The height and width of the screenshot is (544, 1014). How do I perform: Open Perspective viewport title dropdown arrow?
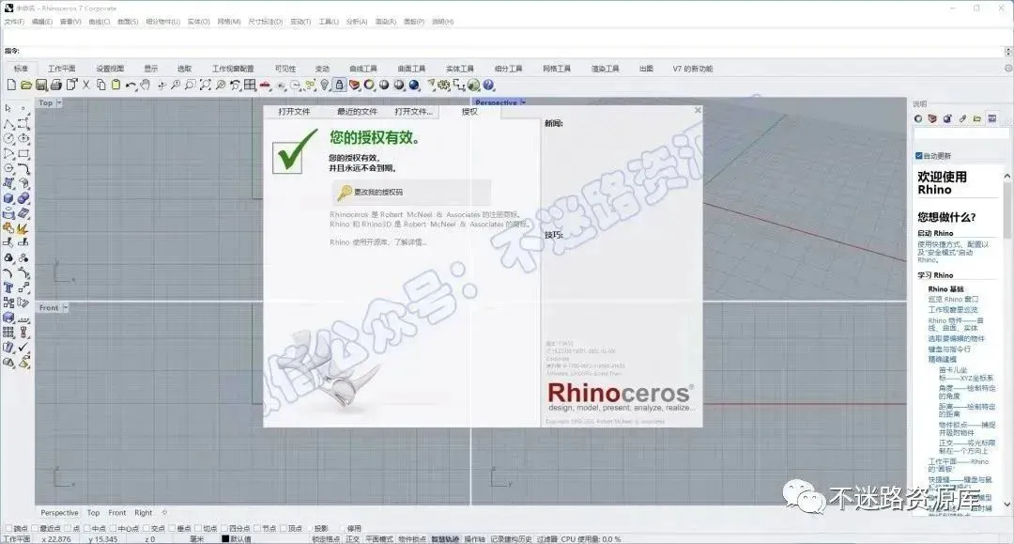coord(523,102)
